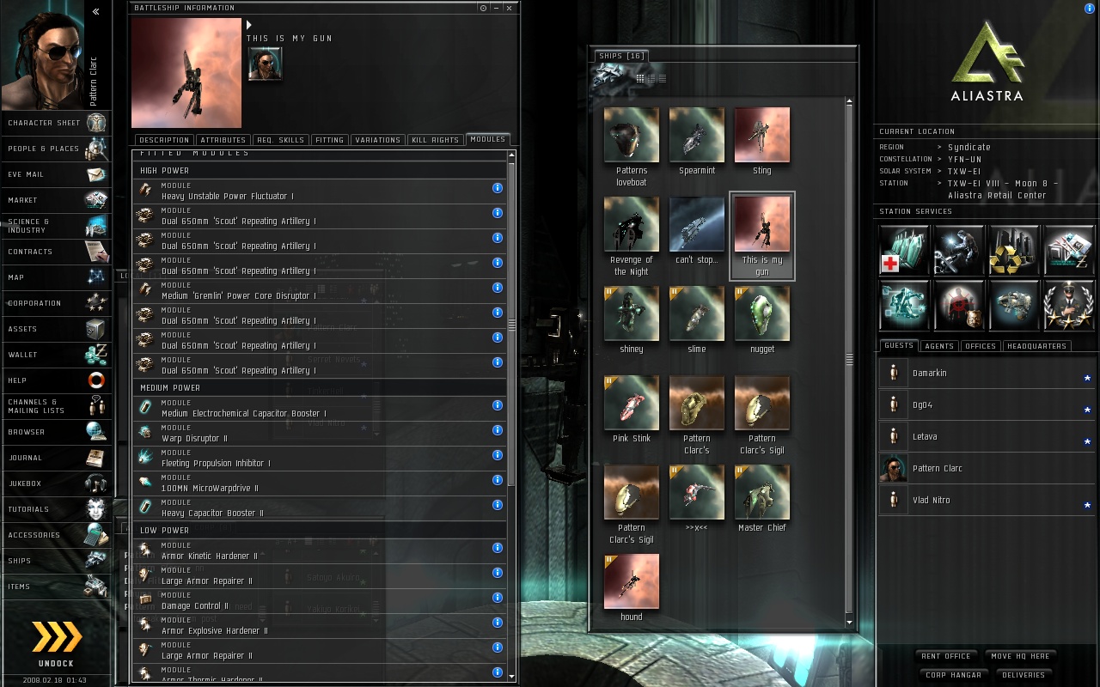The image size is (1100, 687).
Task: Click the Move HQ Here button
Action: pos(1020,656)
